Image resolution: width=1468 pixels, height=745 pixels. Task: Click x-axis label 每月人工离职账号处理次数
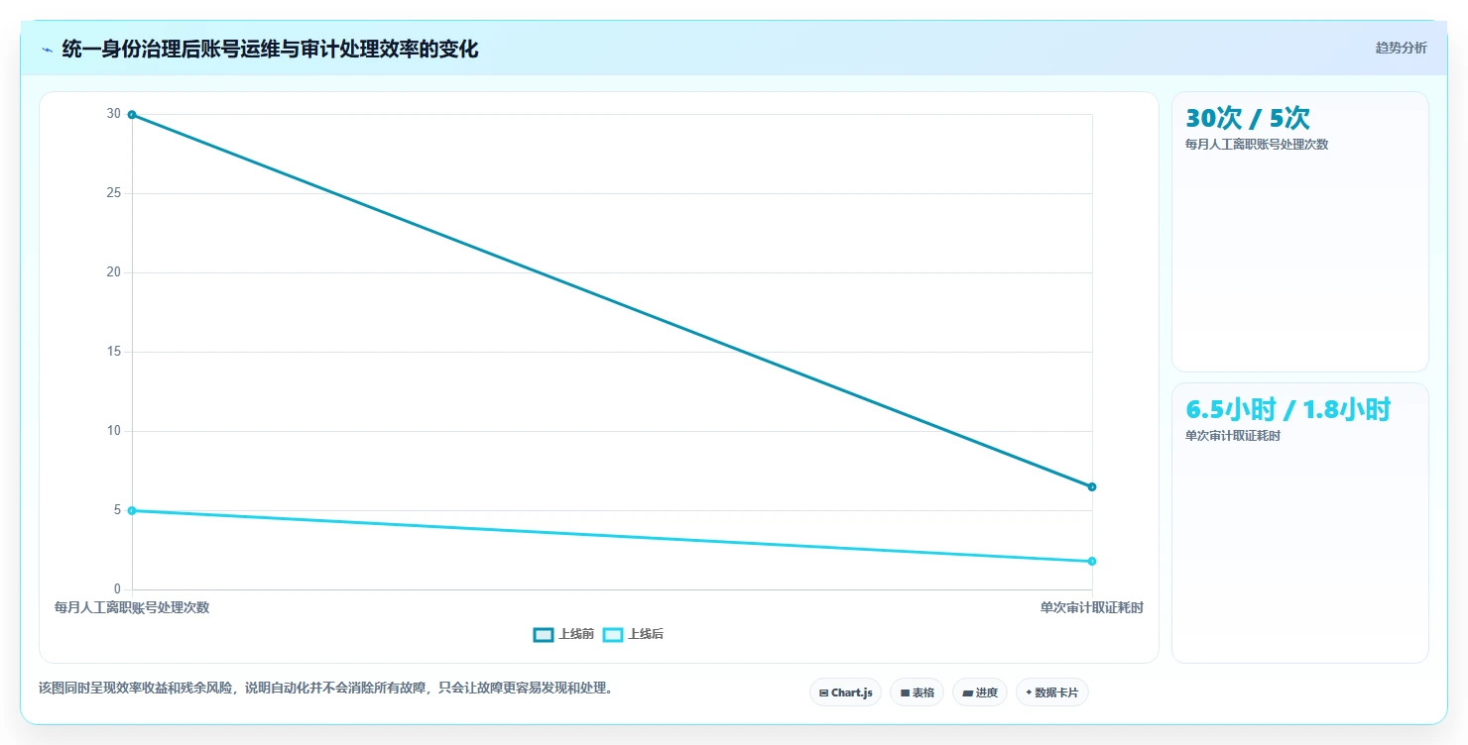coord(132,607)
